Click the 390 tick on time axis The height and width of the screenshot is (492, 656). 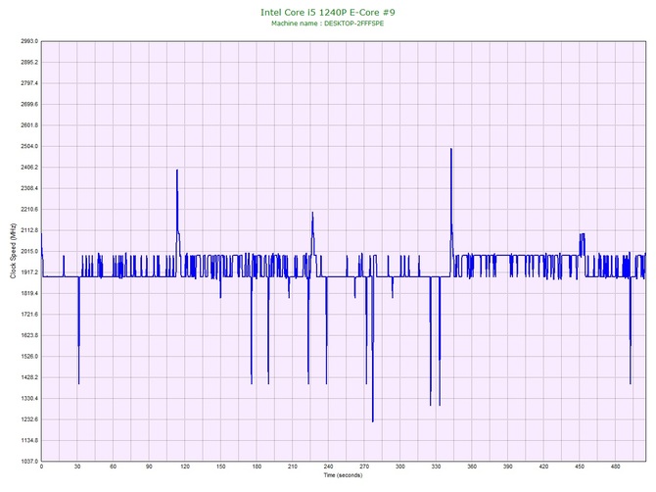click(x=508, y=467)
